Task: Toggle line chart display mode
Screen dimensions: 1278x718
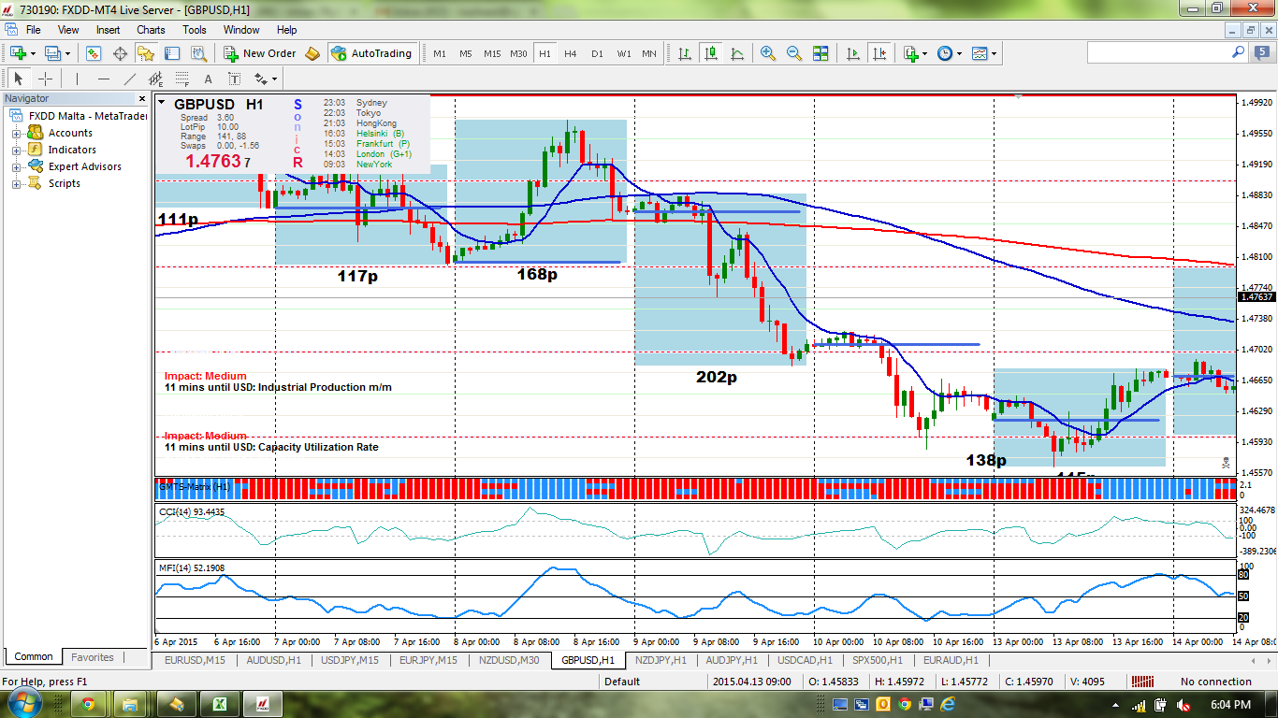Action: (737, 53)
